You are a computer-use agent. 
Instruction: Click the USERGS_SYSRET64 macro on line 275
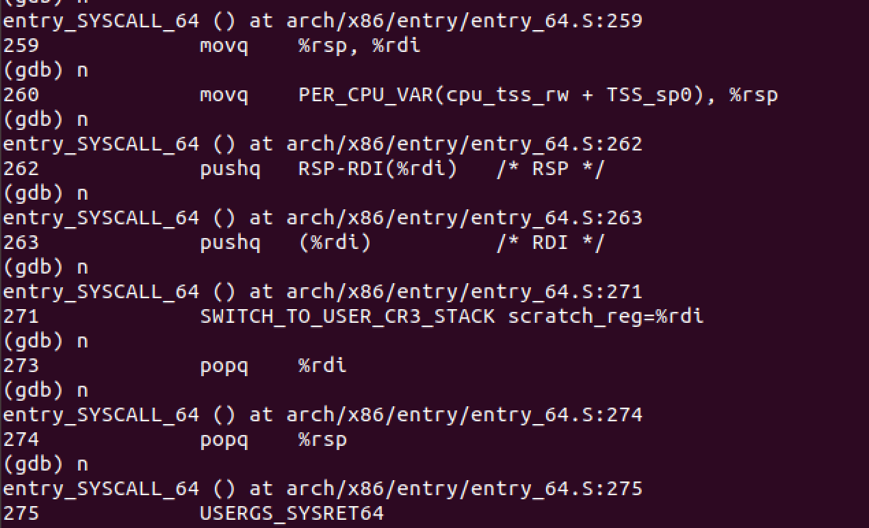[x=291, y=514]
